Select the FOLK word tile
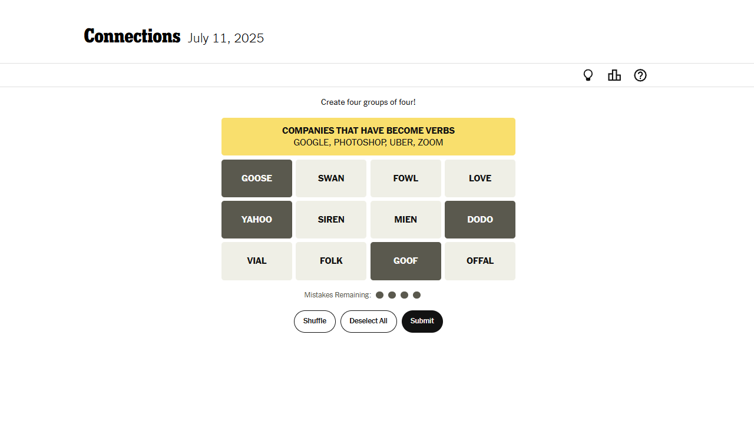Viewport: 754px width, 424px height. [x=331, y=261]
